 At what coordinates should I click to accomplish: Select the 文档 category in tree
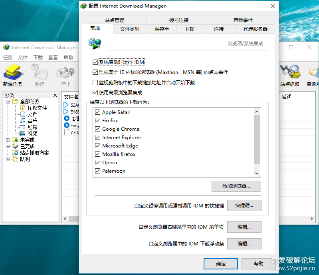(33, 114)
